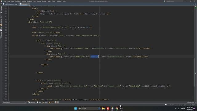Open Google Chrome from the taskbar
Screen dimensions: 197x111
pyautogui.click(x=117, y=109)
